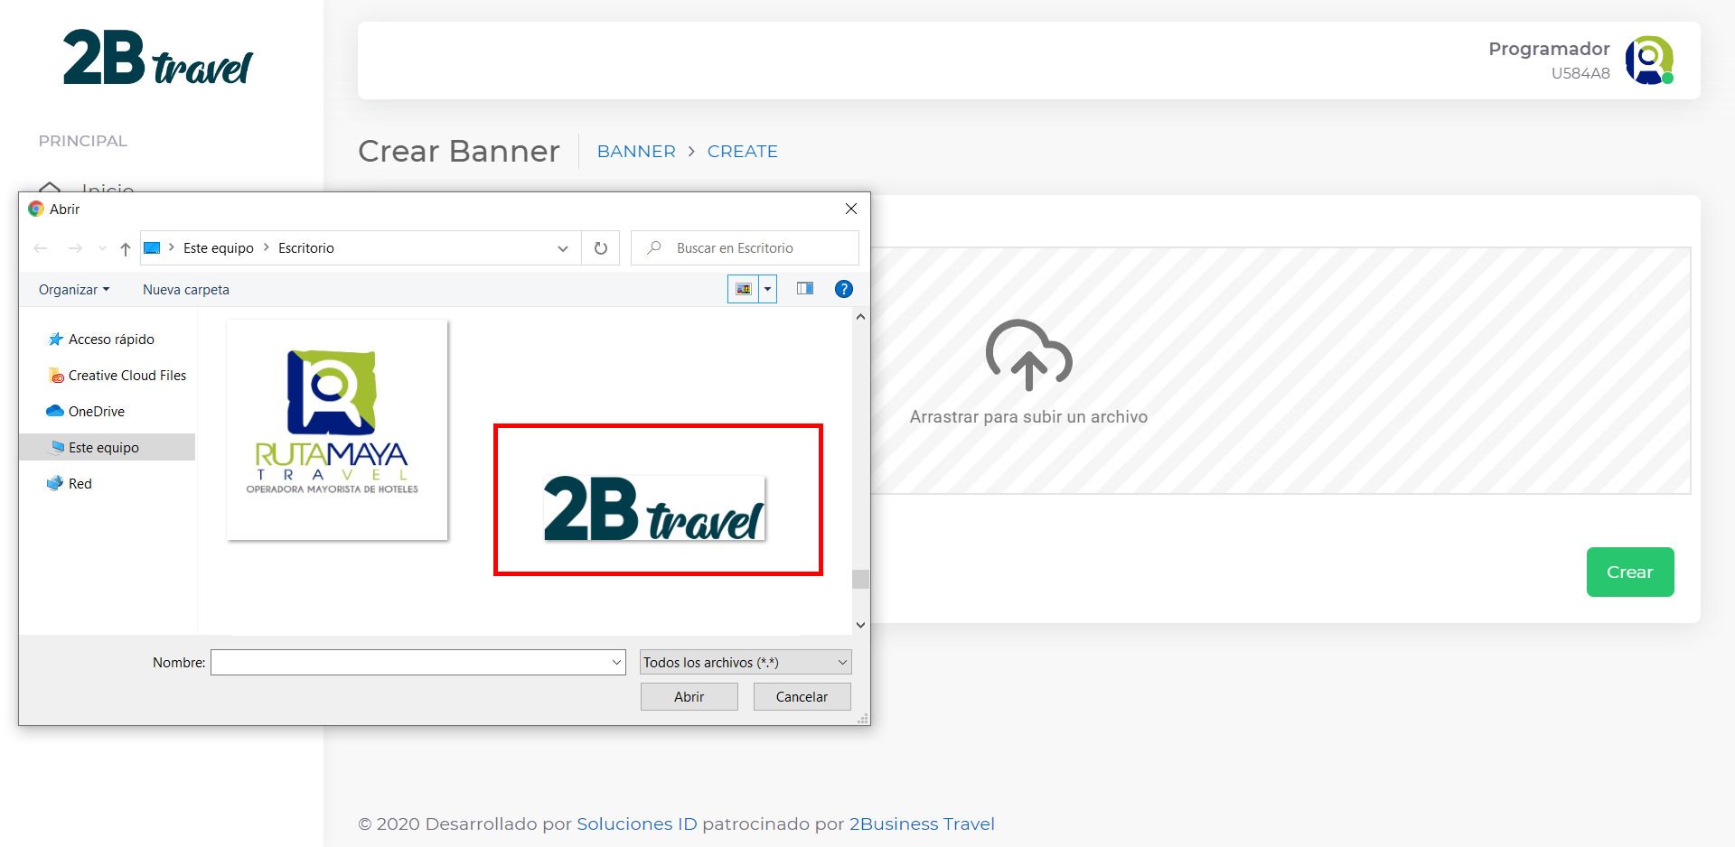1735x847 pixels.
Task: Click the Chrome icon in dialog title
Action: point(36,209)
